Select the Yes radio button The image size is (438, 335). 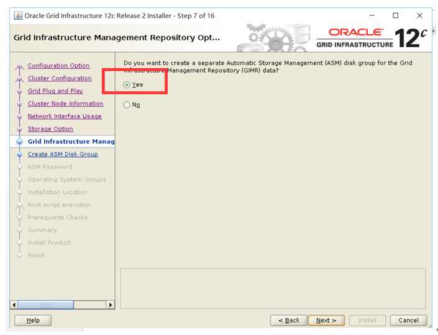click(x=127, y=85)
